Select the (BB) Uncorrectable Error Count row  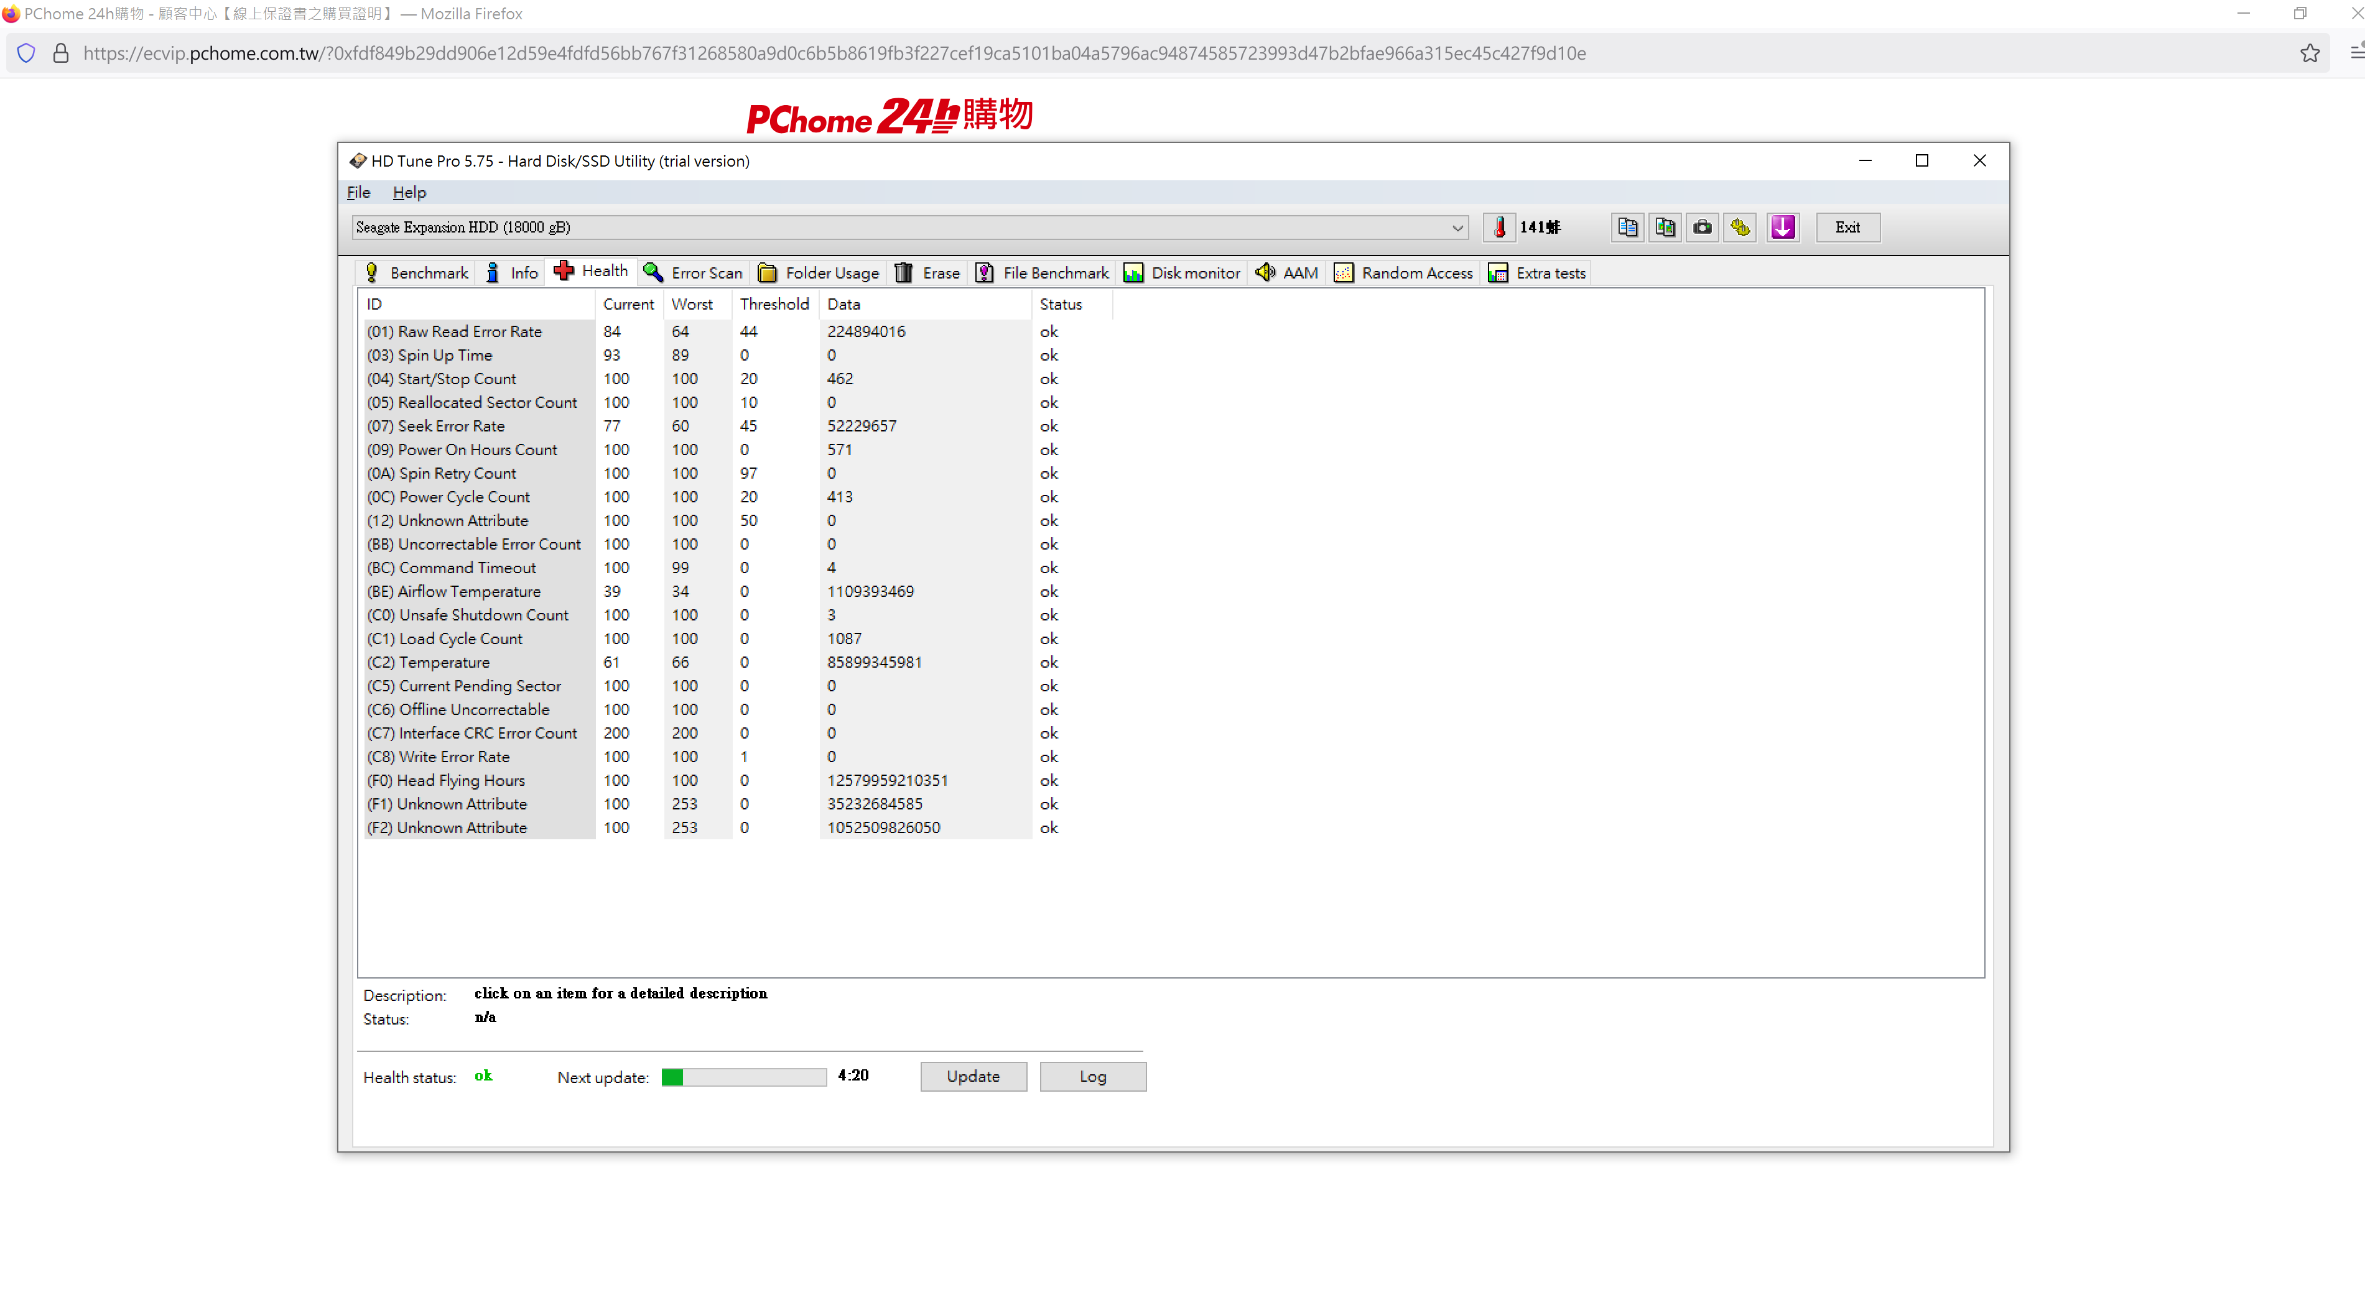(x=739, y=544)
